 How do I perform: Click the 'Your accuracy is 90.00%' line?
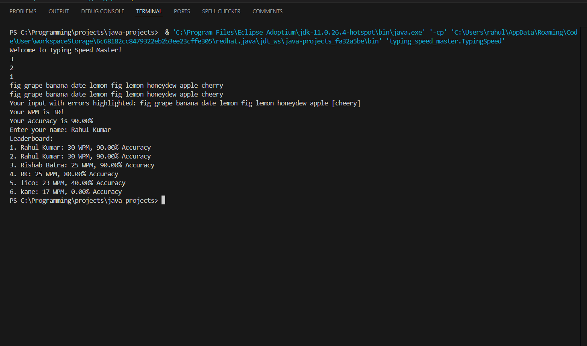[x=51, y=121]
